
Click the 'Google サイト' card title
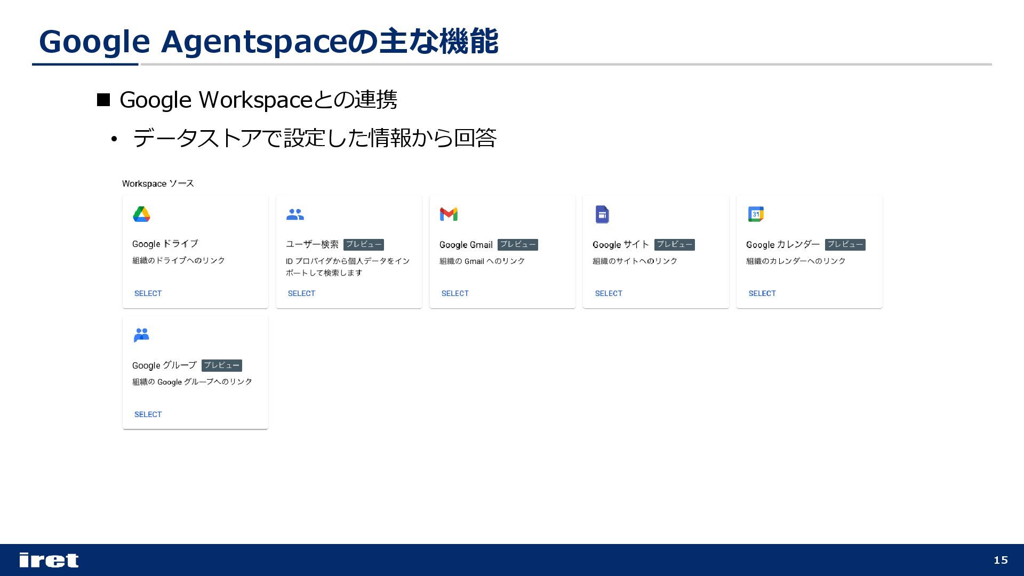(621, 244)
